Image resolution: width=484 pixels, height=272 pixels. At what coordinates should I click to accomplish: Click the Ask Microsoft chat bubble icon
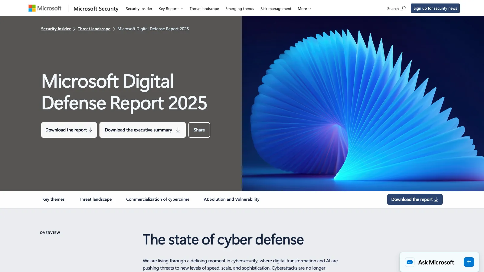click(410, 262)
